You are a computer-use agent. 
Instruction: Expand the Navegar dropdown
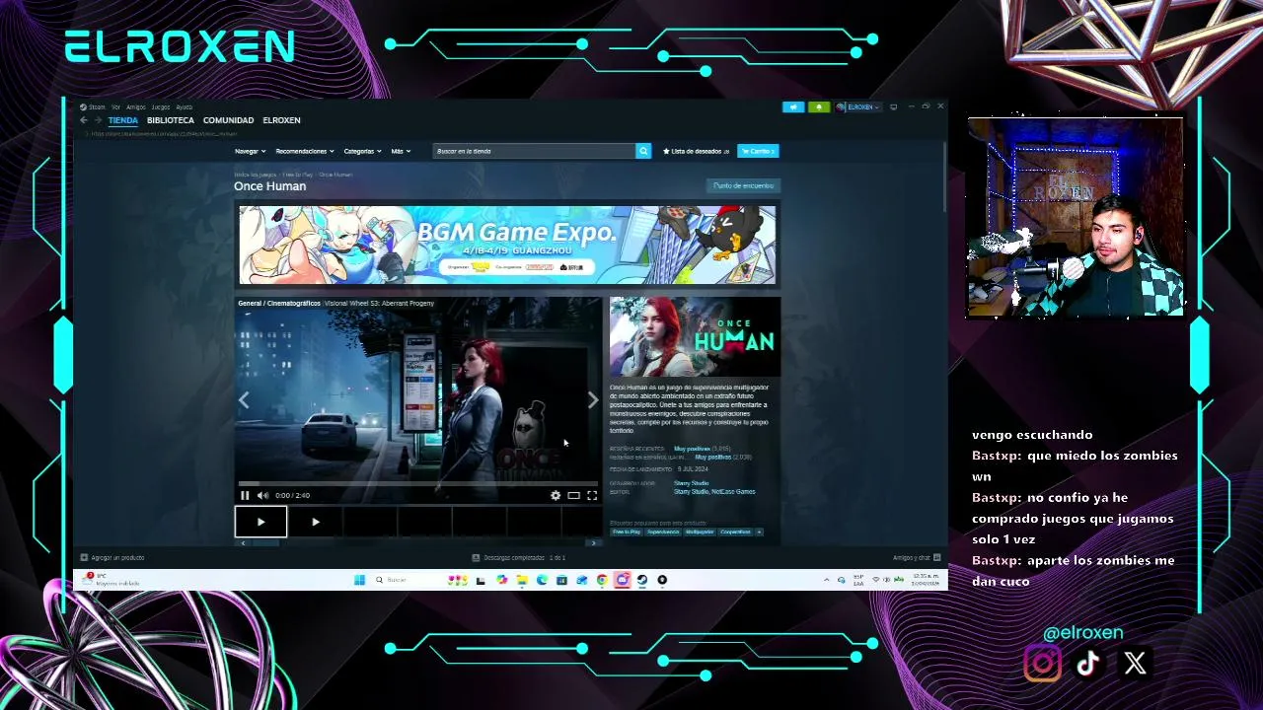tap(250, 151)
